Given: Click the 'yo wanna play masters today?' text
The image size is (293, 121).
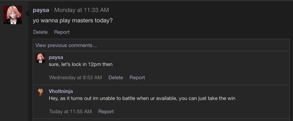Looking at the screenshot, I should (x=73, y=20).
